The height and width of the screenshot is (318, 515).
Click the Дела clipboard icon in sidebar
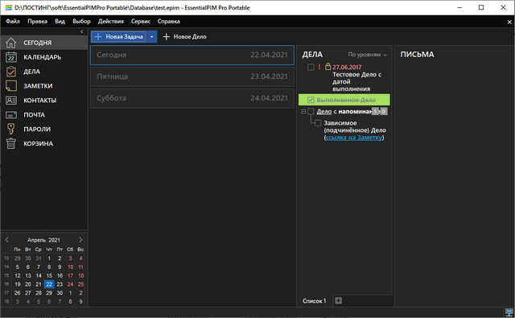click(x=10, y=72)
